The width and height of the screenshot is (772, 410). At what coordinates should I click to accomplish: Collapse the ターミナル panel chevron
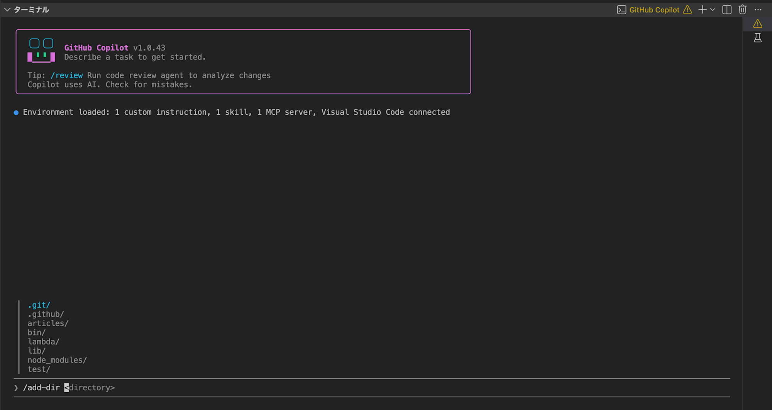coord(7,10)
